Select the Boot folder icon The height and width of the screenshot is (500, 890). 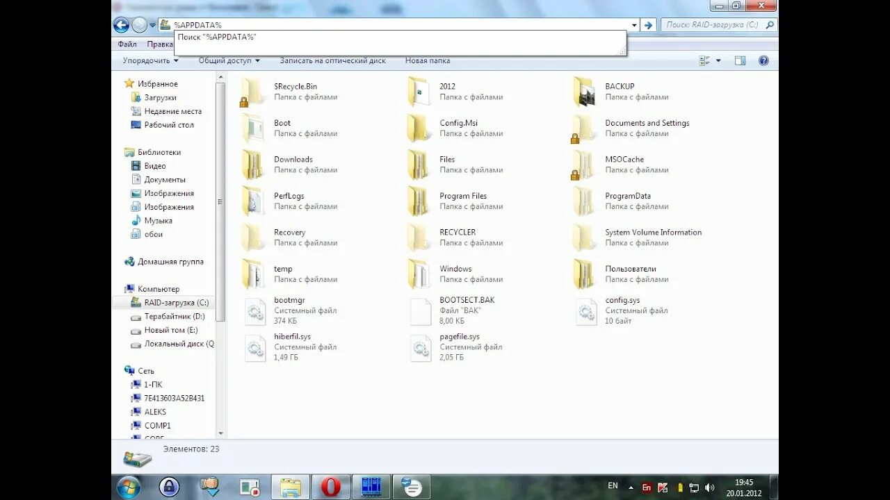(252, 128)
